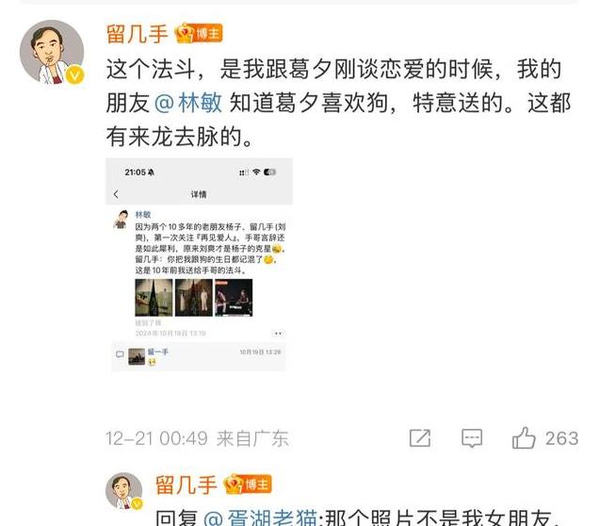
Task: Open @胥湖老猫 mention link
Action: (261, 518)
